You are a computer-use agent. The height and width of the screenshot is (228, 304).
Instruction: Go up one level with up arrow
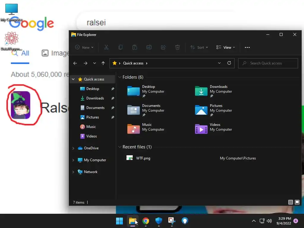[x=103, y=63]
